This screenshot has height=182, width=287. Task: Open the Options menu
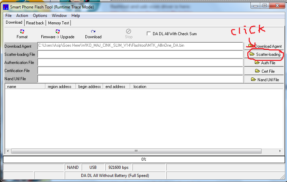(x=40, y=16)
